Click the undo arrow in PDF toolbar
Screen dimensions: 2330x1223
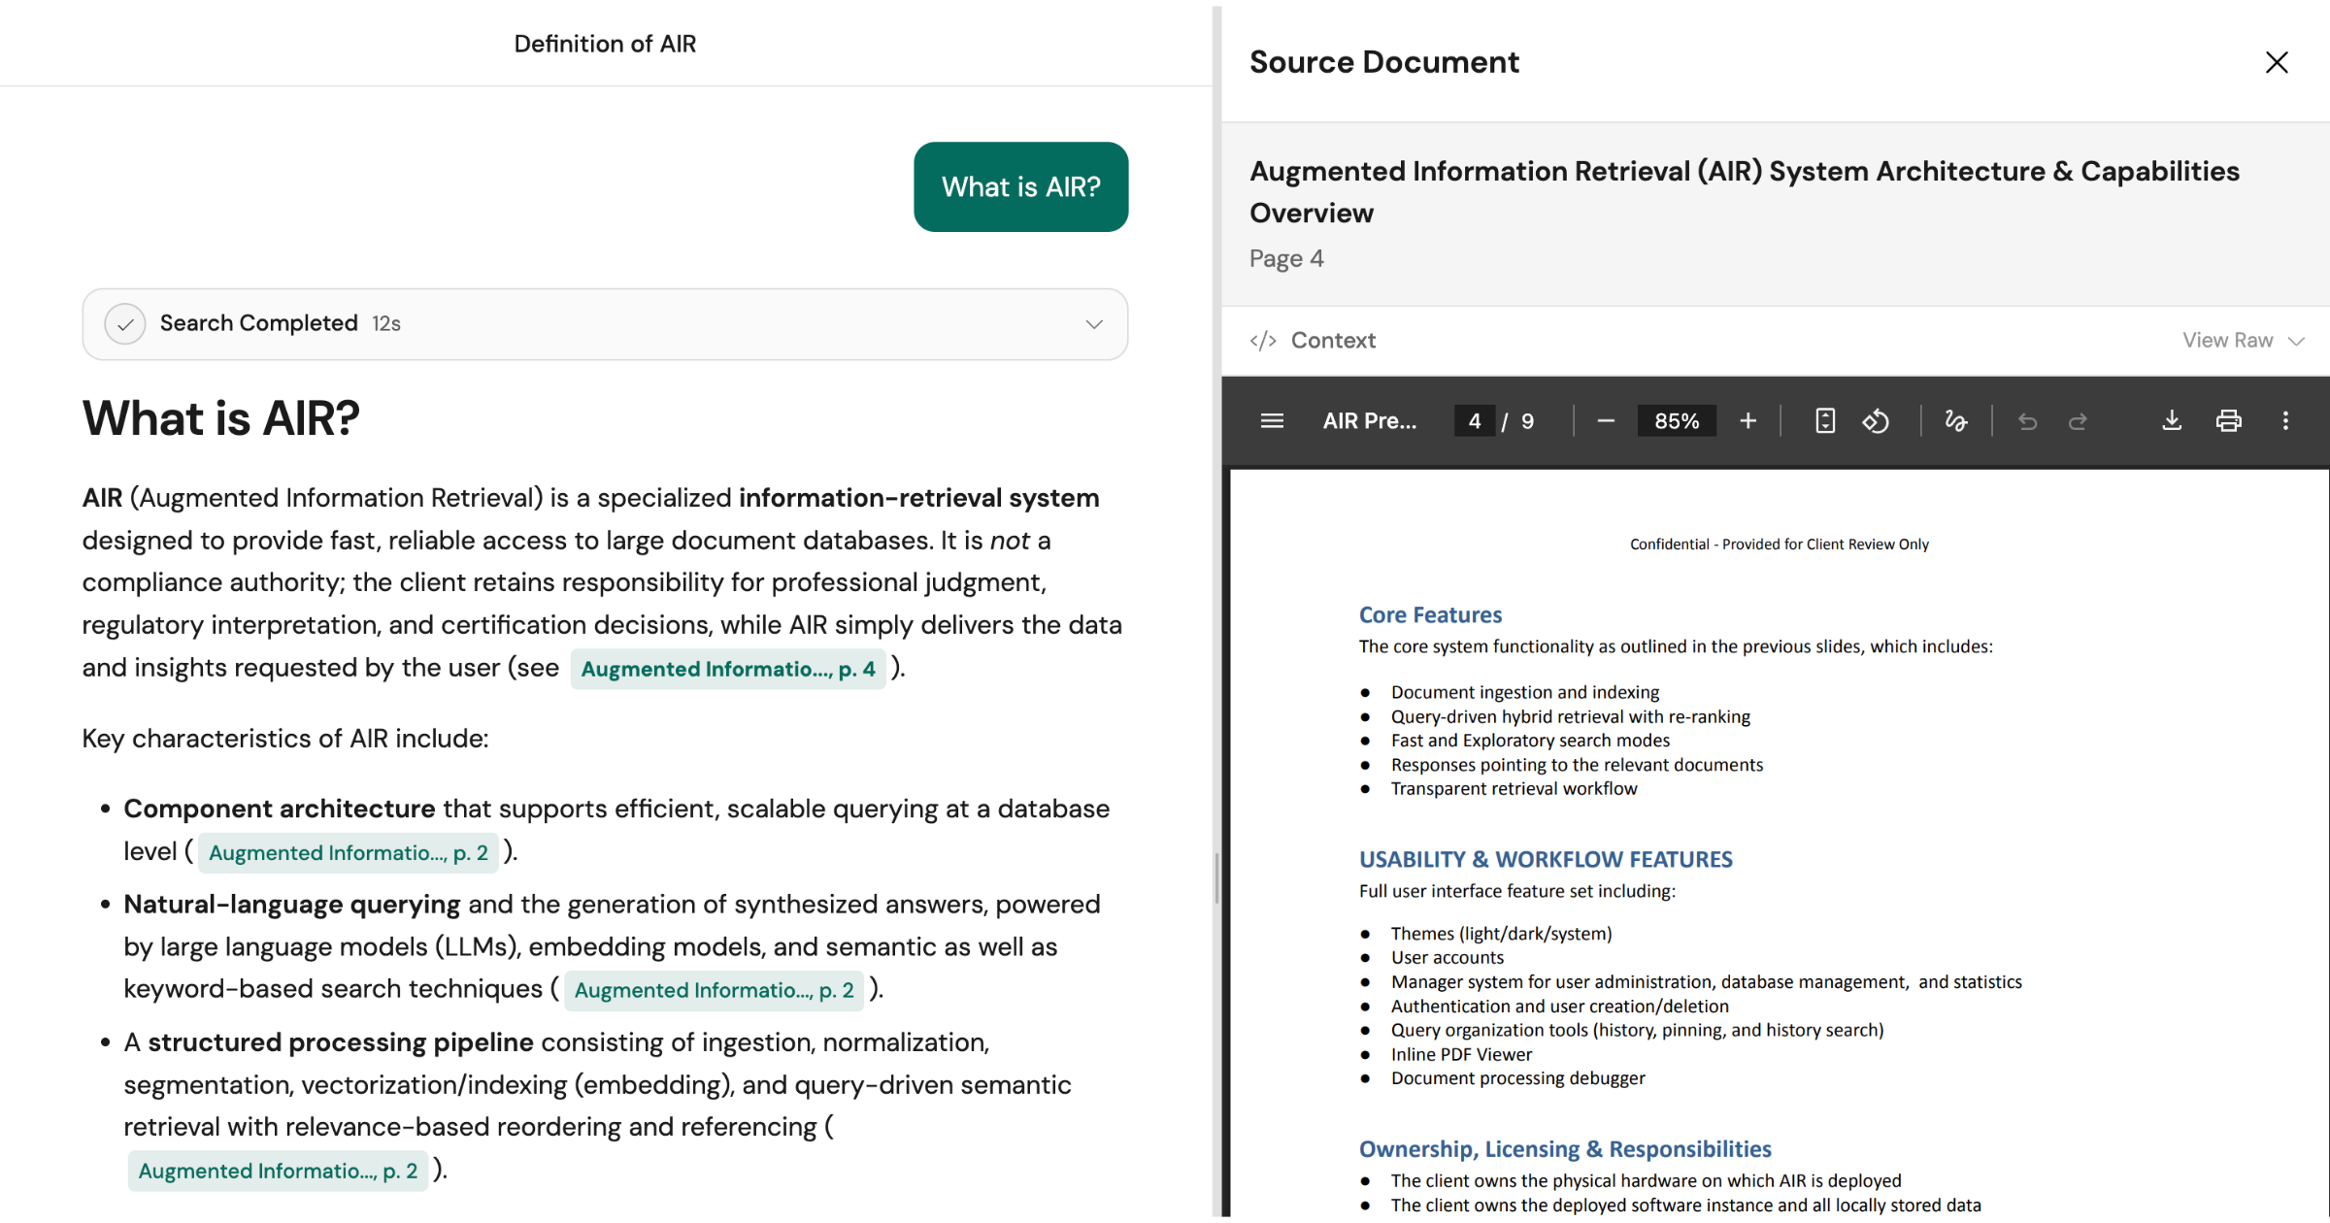[2027, 421]
